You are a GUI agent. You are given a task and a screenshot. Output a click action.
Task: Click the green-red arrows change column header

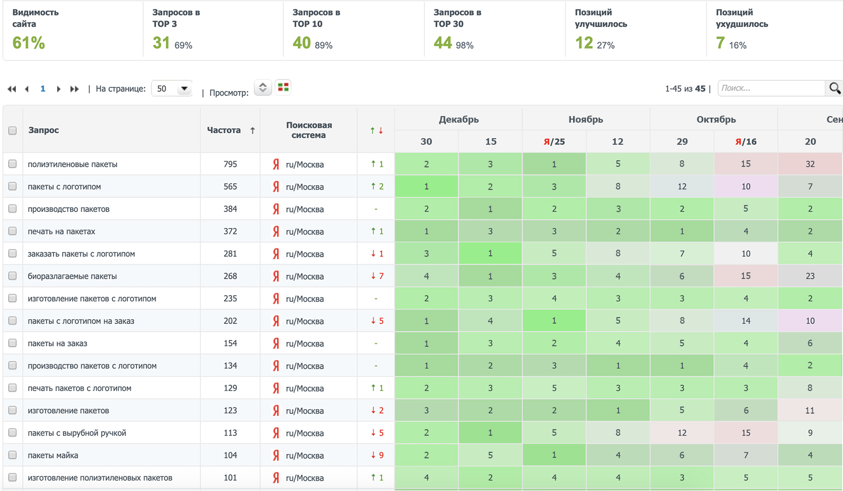(x=376, y=130)
